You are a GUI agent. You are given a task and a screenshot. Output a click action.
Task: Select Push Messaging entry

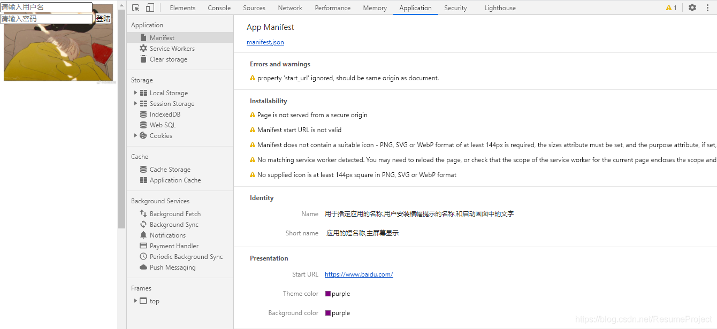[173, 267]
